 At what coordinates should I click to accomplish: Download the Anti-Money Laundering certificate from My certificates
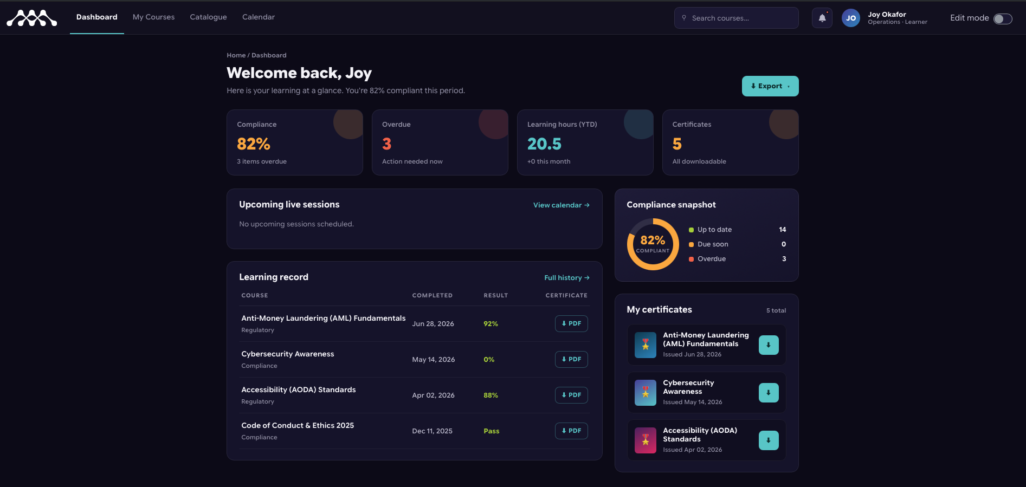click(x=769, y=345)
